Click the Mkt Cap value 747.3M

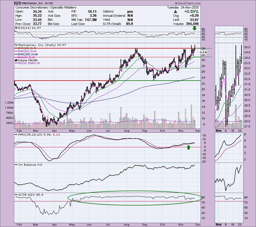(91, 20)
